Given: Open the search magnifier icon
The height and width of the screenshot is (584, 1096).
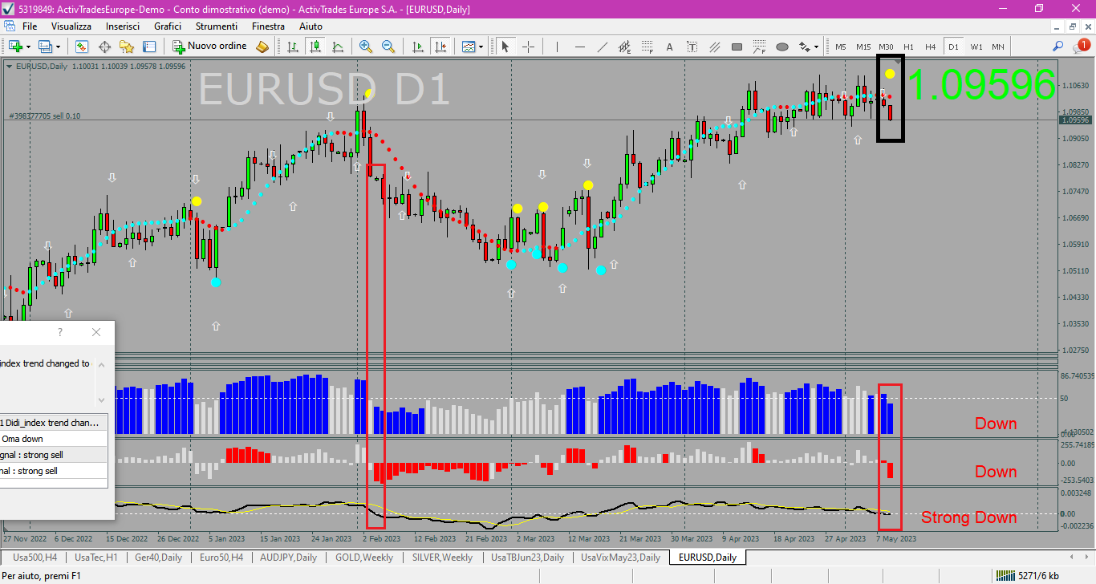Looking at the screenshot, I should [1059, 47].
